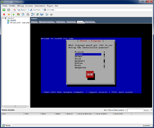Open the Modifier menu

[x=12, y=6]
